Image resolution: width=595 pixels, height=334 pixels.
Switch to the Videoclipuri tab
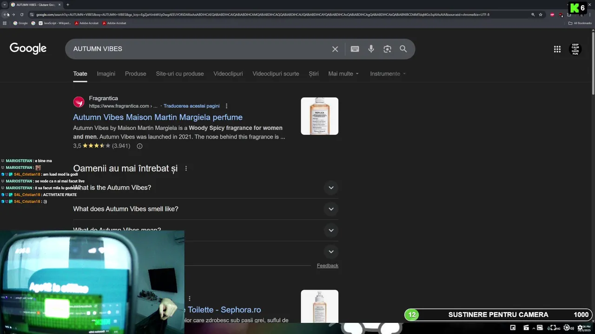228,74
